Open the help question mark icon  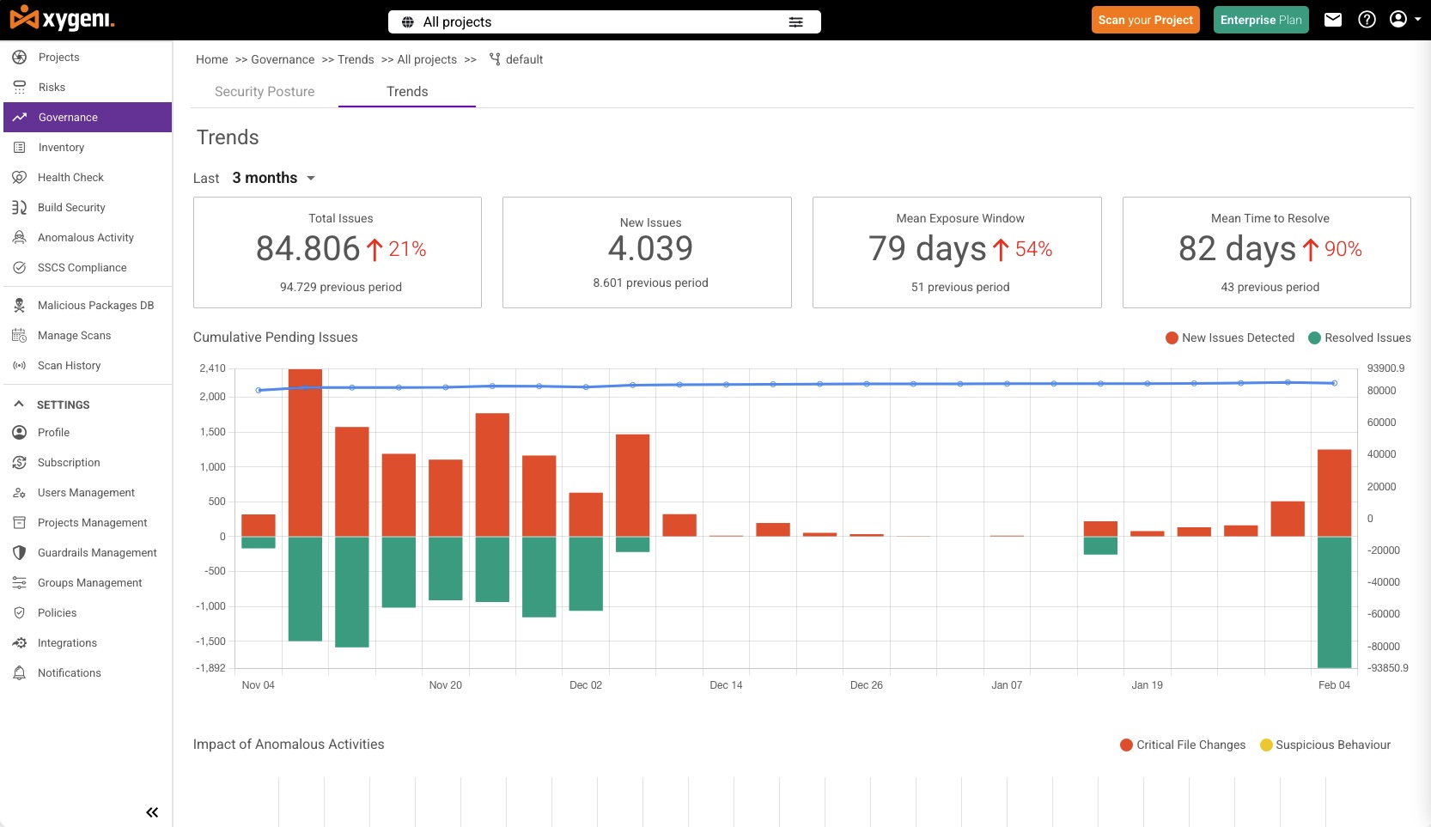1367,20
